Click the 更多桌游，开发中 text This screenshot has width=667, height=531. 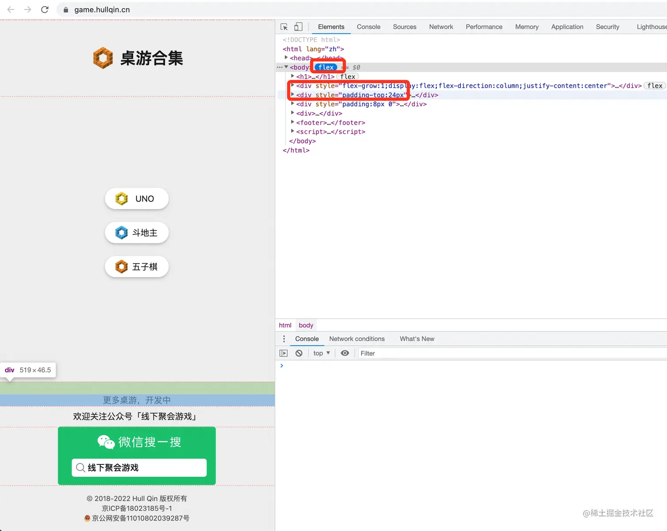point(137,400)
